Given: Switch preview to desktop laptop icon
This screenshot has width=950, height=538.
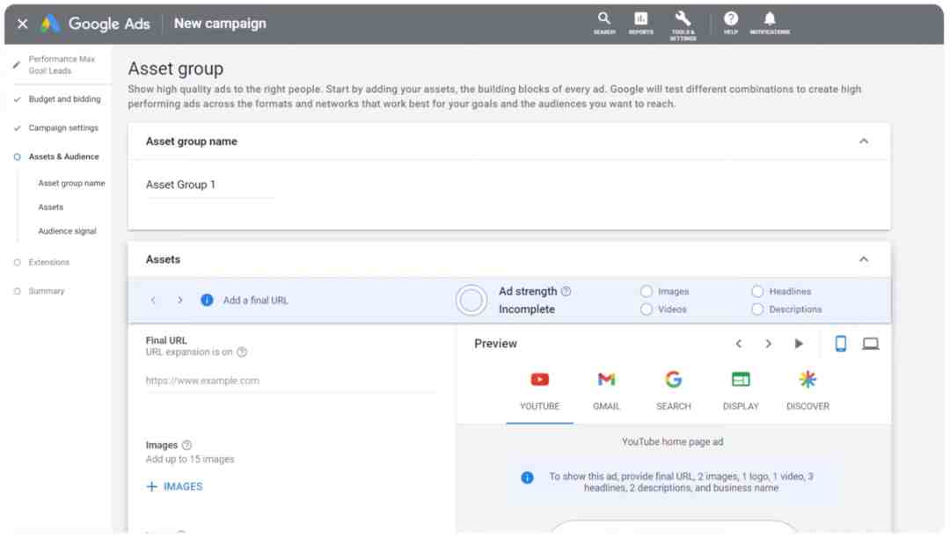Looking at the screenshot, I should point(870,344).
